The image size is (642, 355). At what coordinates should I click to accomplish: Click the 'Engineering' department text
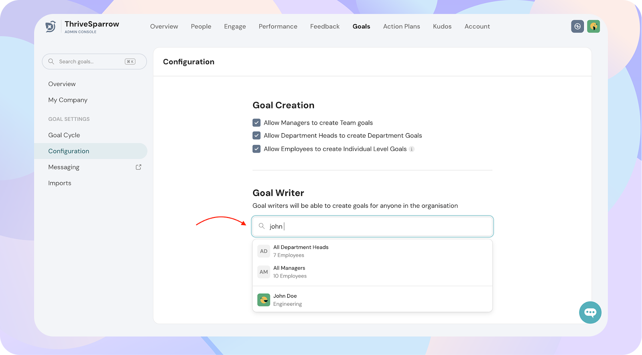click(288, 304)
